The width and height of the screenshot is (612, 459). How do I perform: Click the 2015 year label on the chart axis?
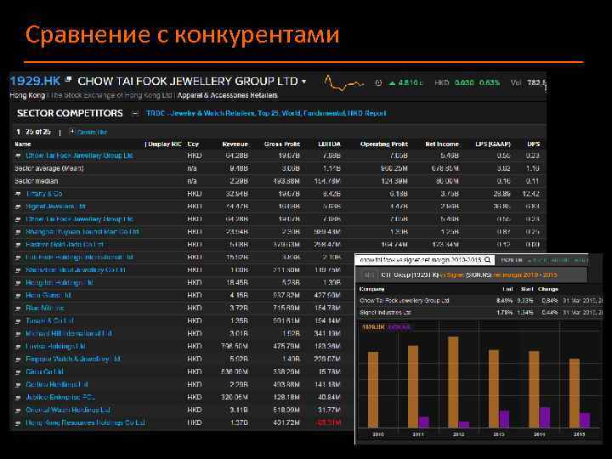tap(579, 434)
